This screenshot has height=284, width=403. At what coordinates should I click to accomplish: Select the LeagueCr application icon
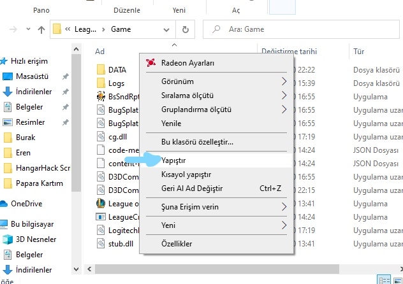101,217
